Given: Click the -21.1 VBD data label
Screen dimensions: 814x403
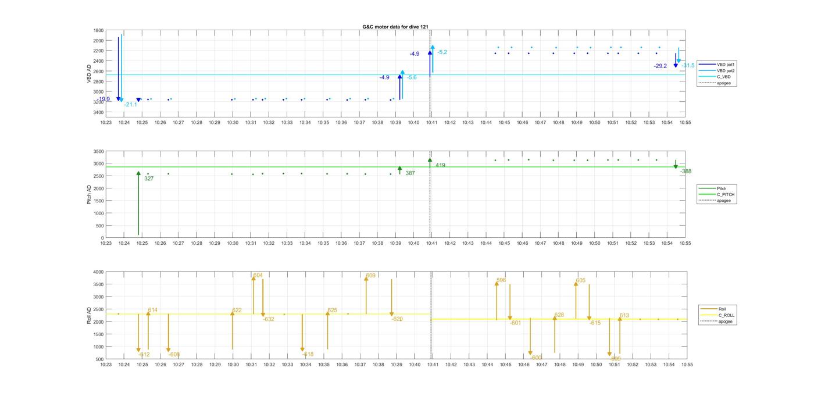Looking at the screenshot, I should [x=131, y=105].
